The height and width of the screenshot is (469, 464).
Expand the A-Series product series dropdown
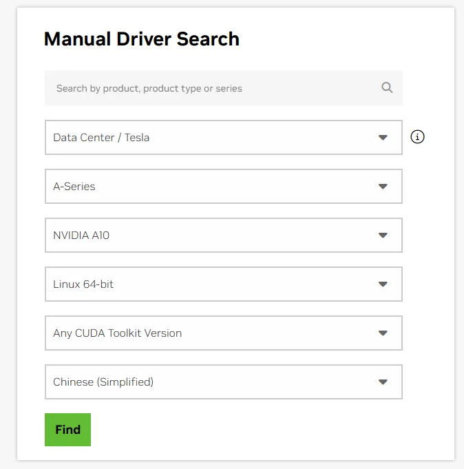(x=224, y=187)
